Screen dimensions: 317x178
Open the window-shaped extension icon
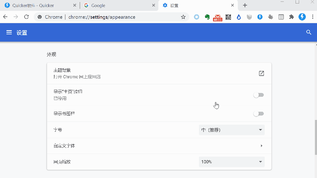coord(281,17)
